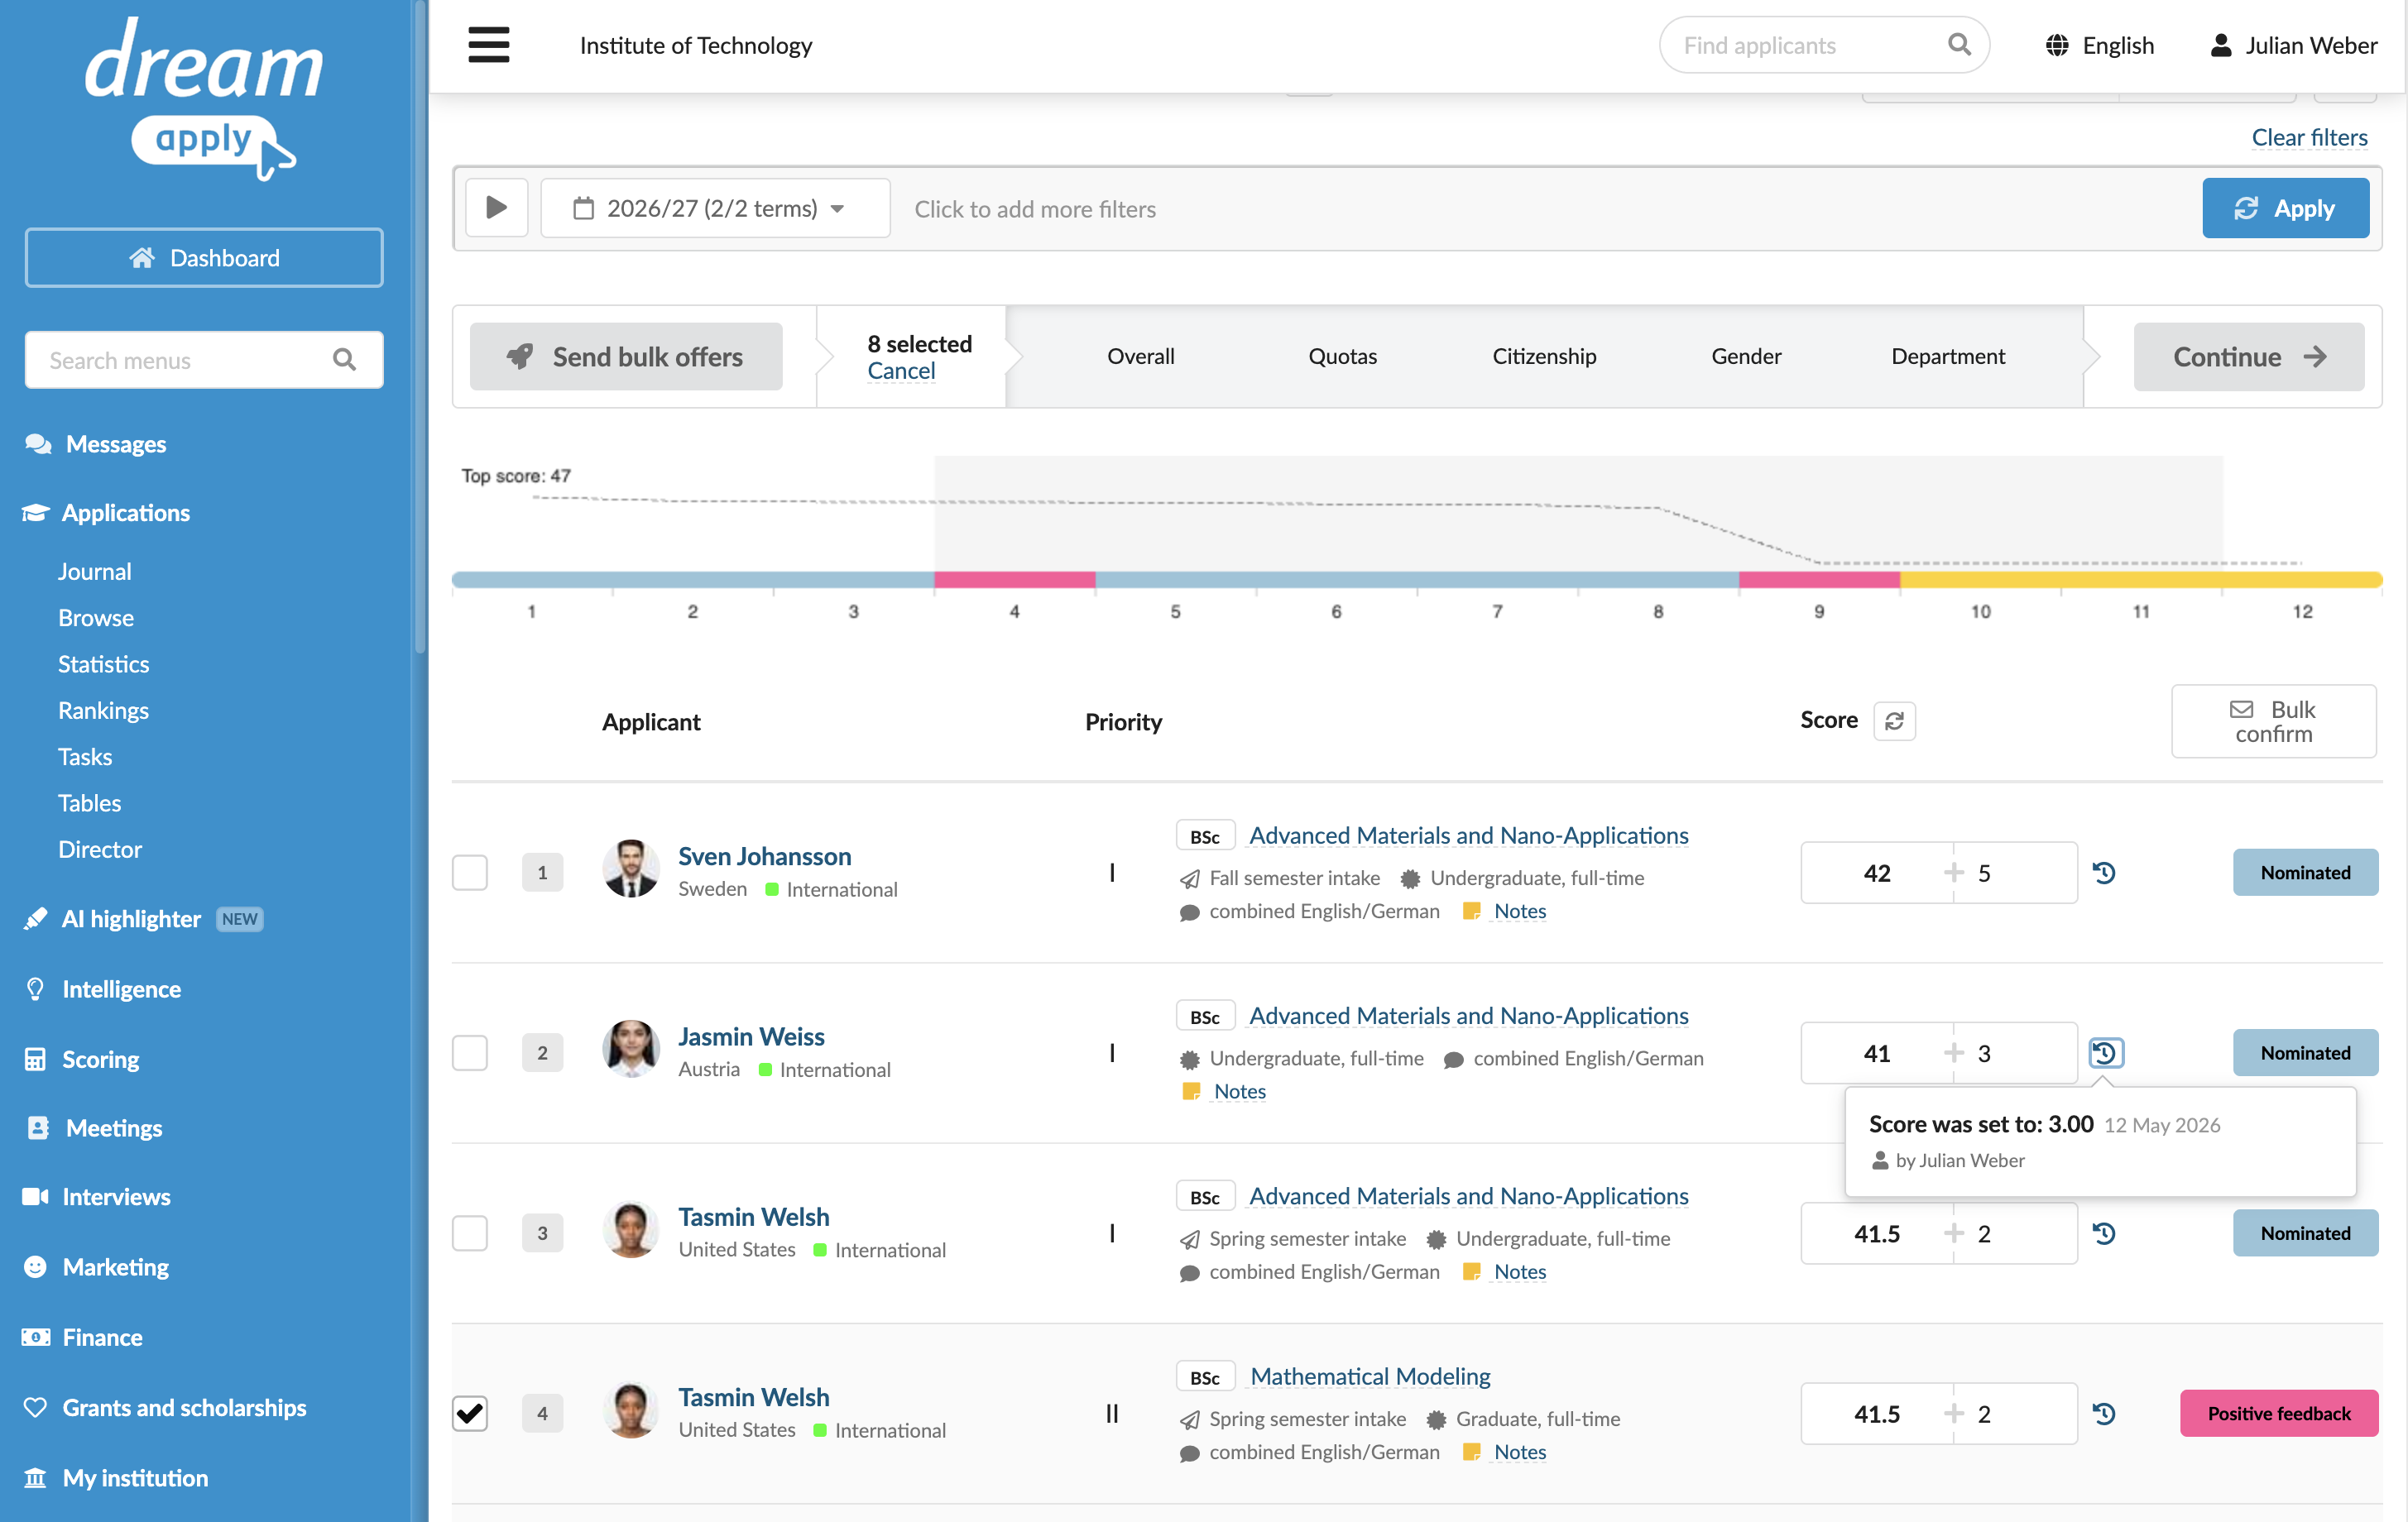
Task: Open score history for Tasmin Welsh rank 3
Action: (x=2104, y=1233)
